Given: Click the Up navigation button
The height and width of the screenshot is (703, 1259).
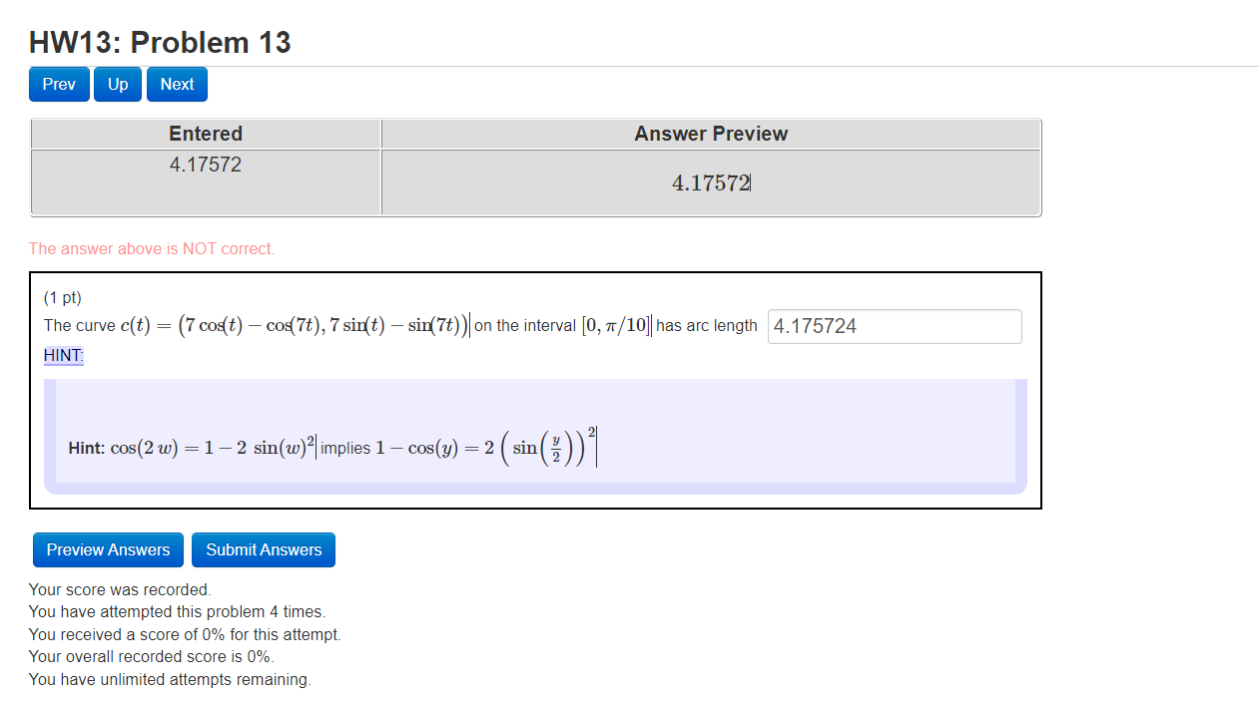Looking at the screenshot, I should click(x=117, y=84).
